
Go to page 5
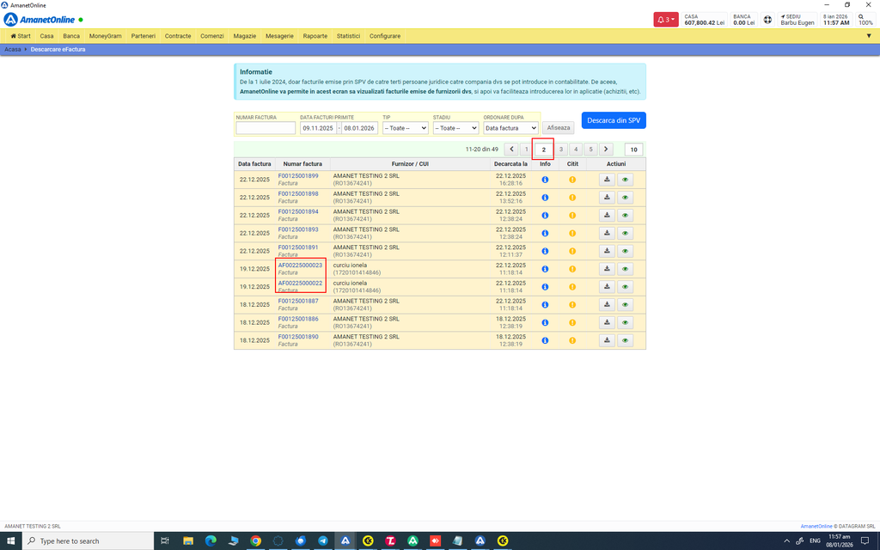click(x=590, y=150)
